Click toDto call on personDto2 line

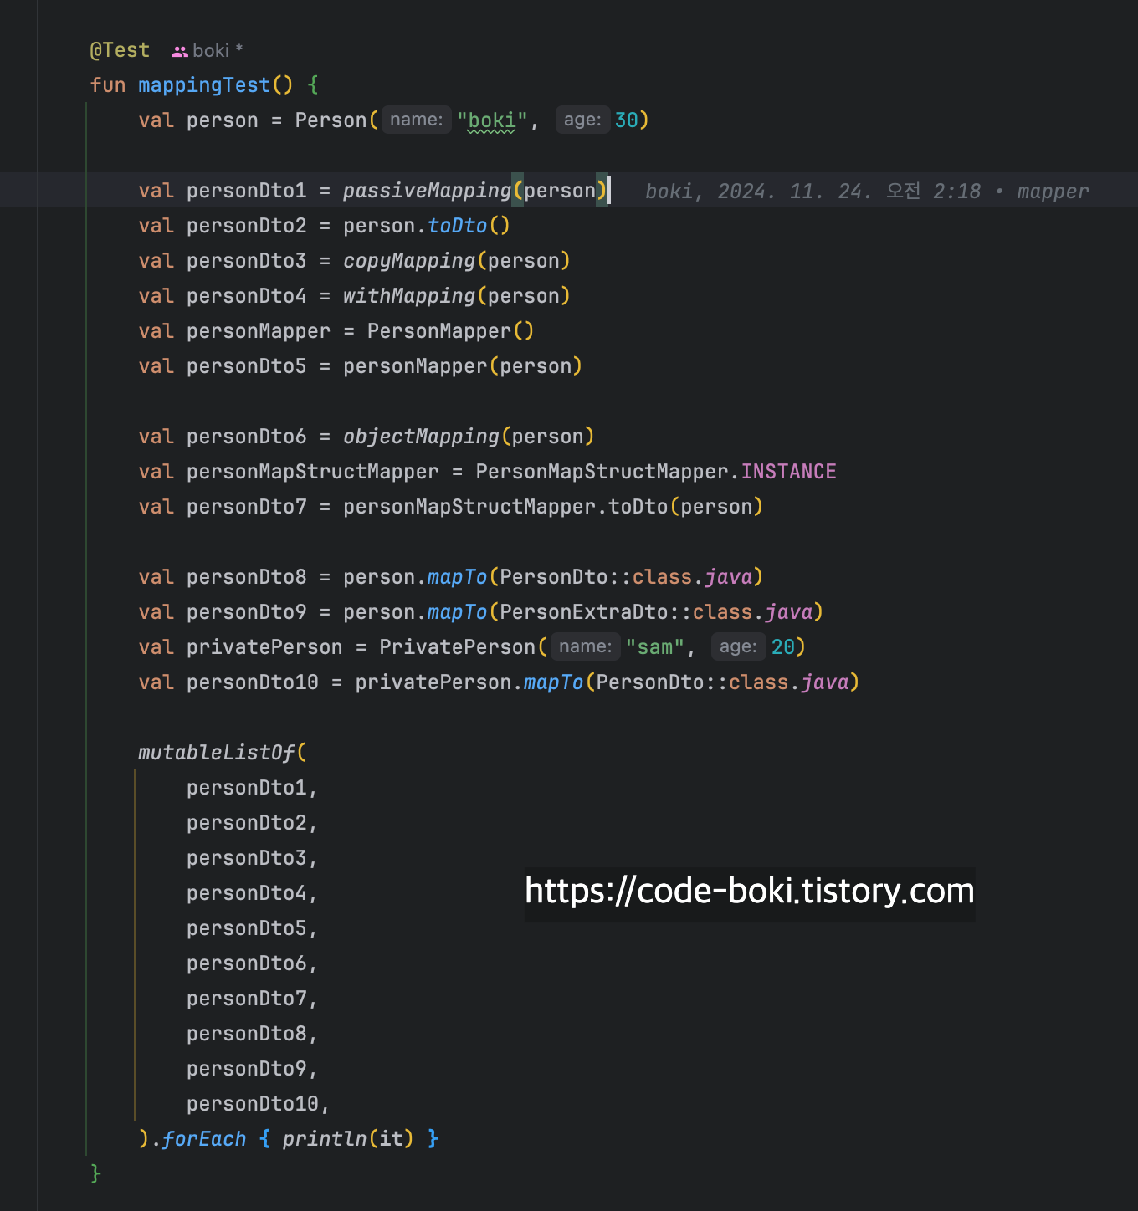pos(457,226)
